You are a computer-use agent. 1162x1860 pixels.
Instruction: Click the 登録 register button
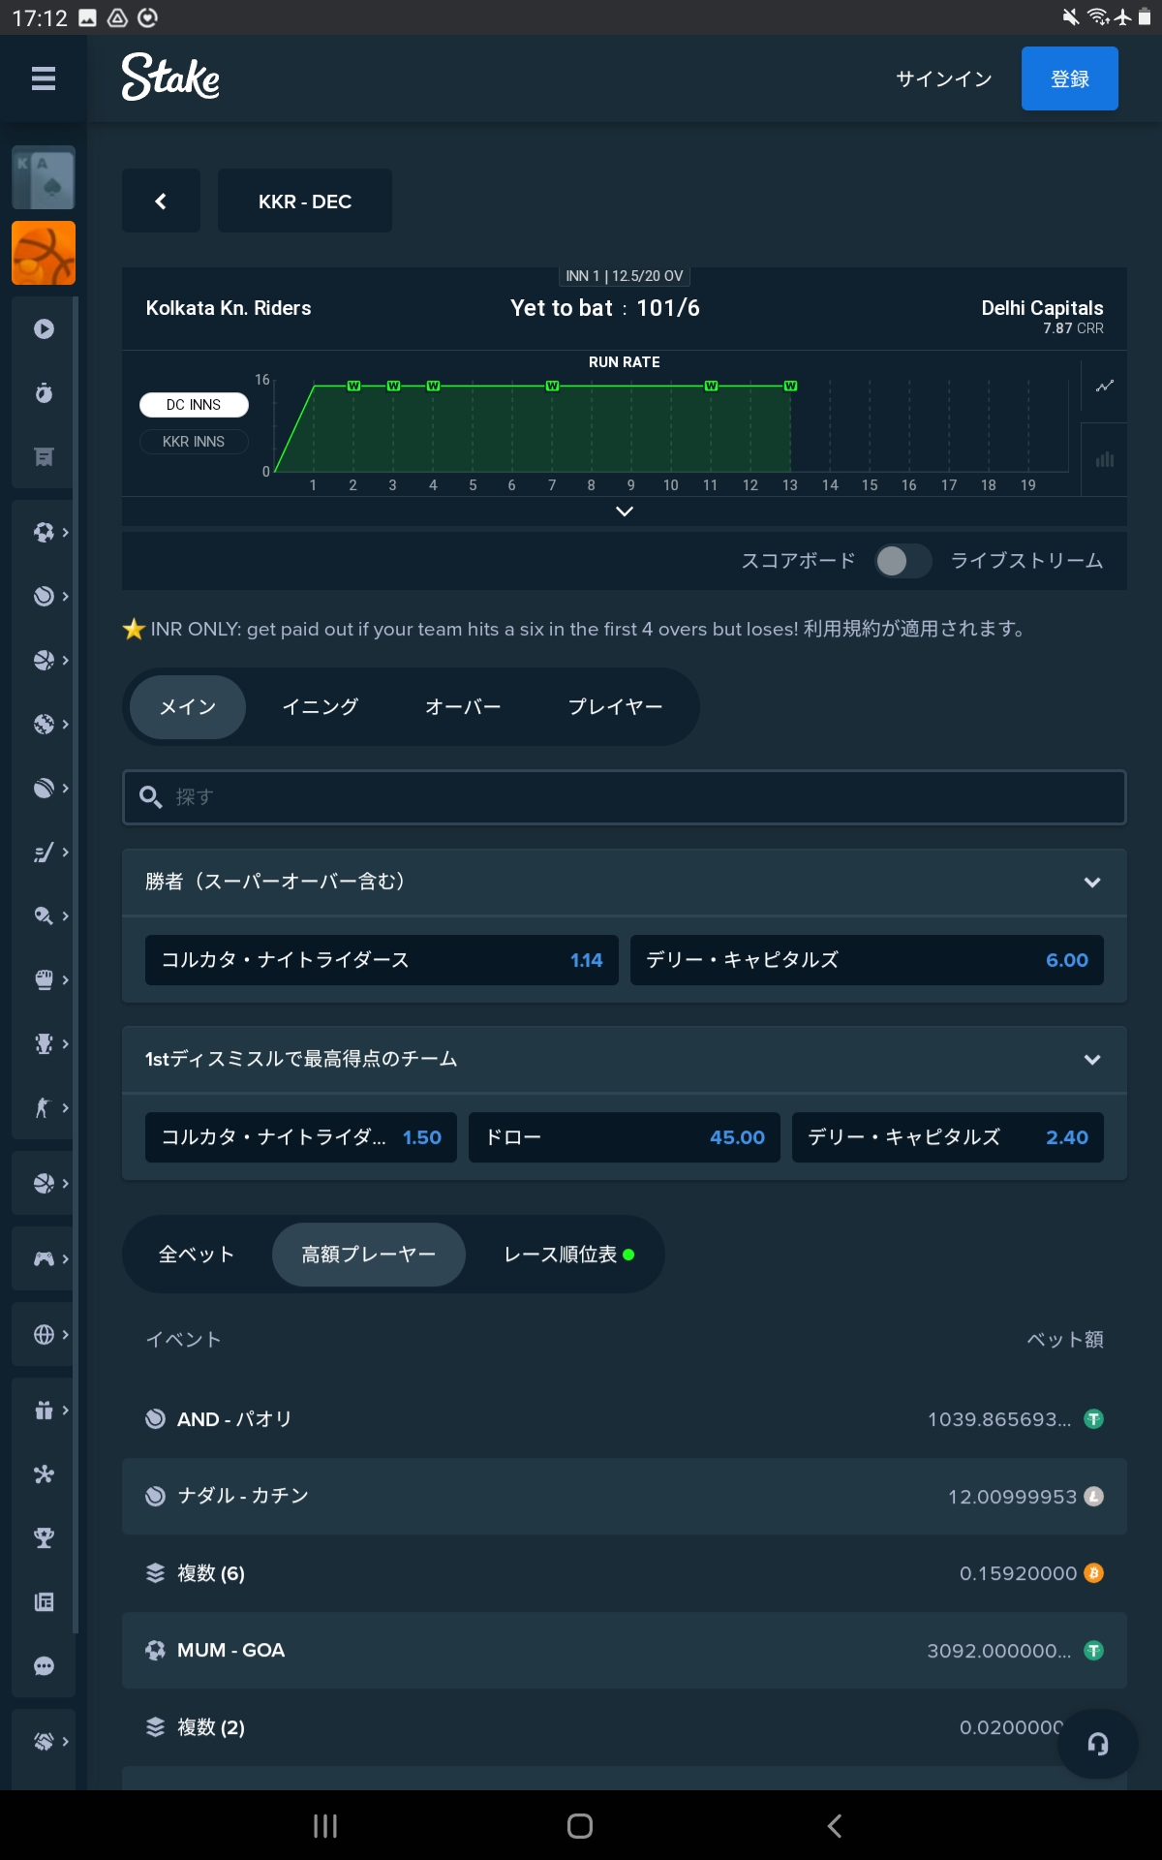coord(1069,78)
